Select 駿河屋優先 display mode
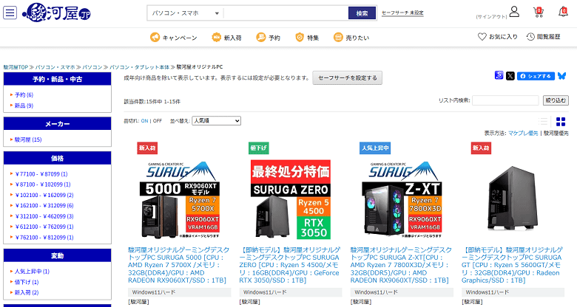This screenshot has height=307, width=577. 556,134
